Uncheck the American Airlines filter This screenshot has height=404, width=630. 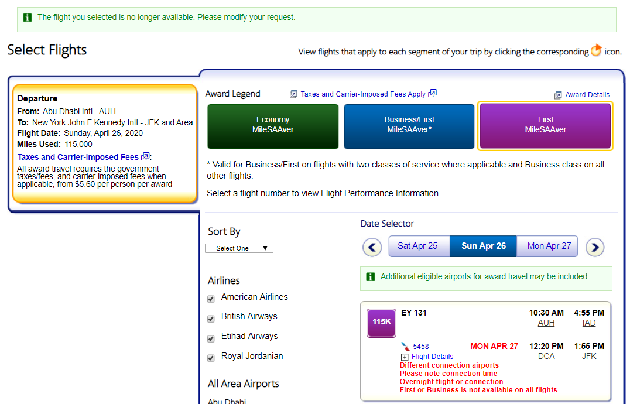(x=211, y=299)
